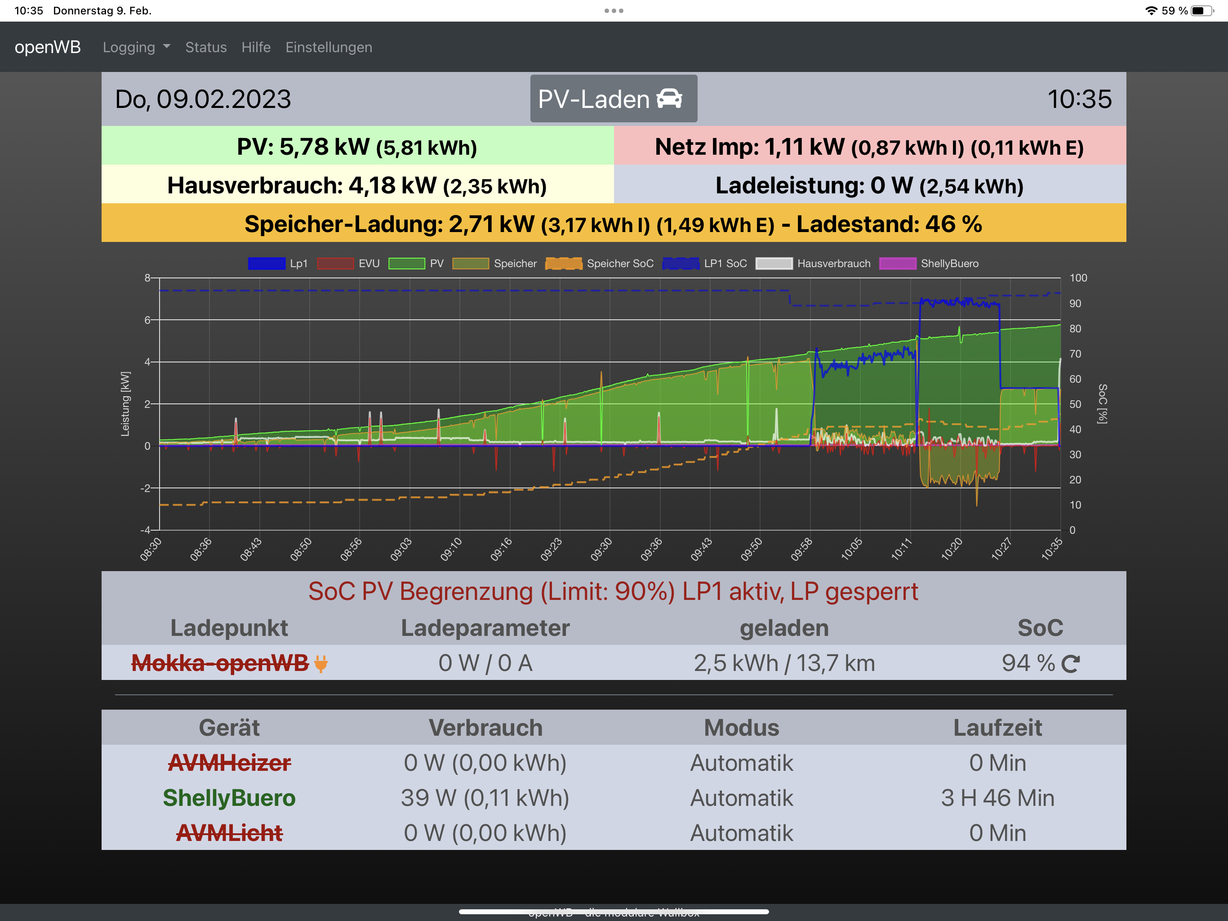This screenshot has height=921, width=1228.
Task: Open the Logging dropdown menu
Action: click(x=136, y=47)
